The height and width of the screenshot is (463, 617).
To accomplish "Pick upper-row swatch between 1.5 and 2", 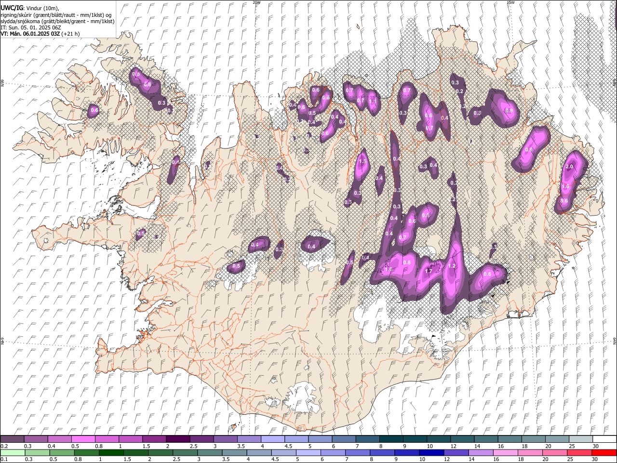I will tap(154, 439).
